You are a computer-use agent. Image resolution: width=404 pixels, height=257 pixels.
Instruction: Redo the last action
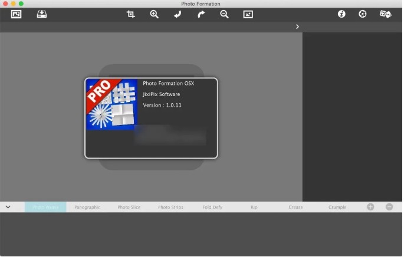coord(201,14)
